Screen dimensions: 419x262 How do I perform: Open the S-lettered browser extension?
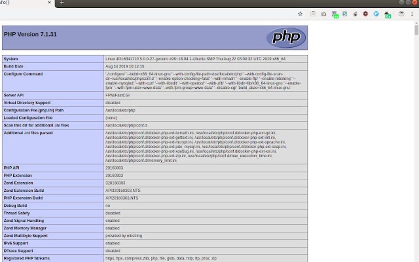pyautogui.click(x=345, y=14)
